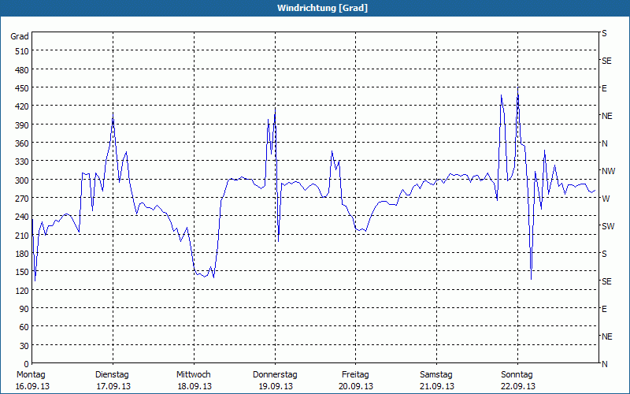The width and height of the screenshot is (630, 394).
Task: Select the Sonntag day label
Action: [x=517, y=375]
